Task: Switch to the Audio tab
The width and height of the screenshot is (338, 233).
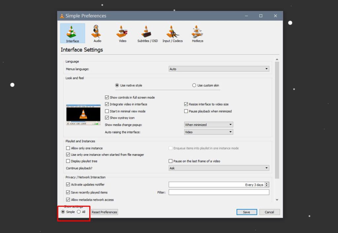Action: (97, 33)
